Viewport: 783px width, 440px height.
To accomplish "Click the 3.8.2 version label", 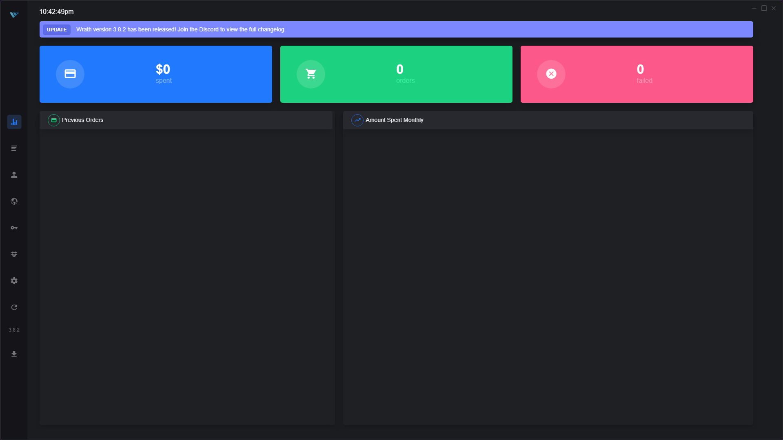I will (14, 330).
